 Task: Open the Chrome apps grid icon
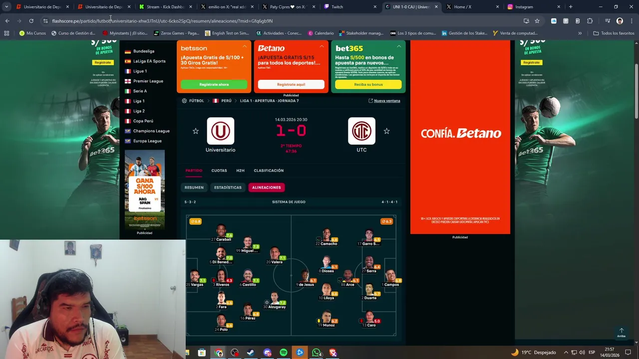[6, 33]
